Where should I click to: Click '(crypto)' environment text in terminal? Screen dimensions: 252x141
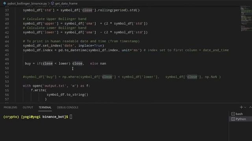click(11, 117)
